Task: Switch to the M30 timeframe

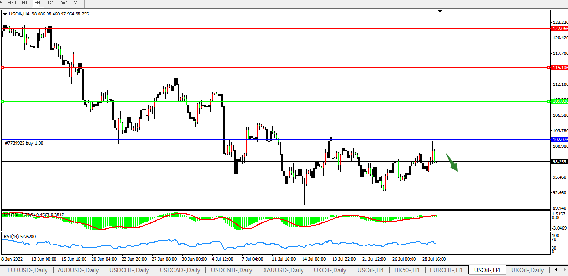Action: point(11,3)
